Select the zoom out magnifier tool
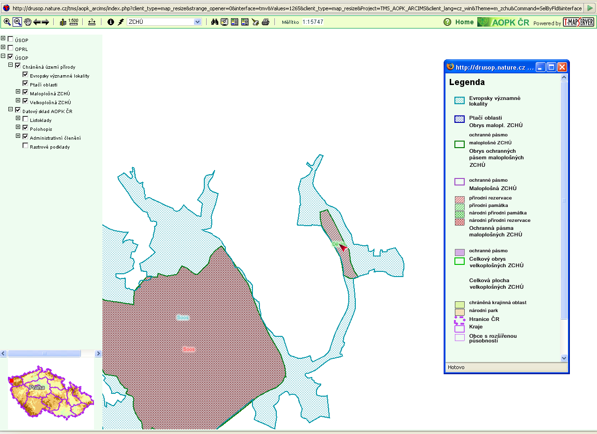Image resolution: width=597 pixels, height=434 pixels. [17, 21]
